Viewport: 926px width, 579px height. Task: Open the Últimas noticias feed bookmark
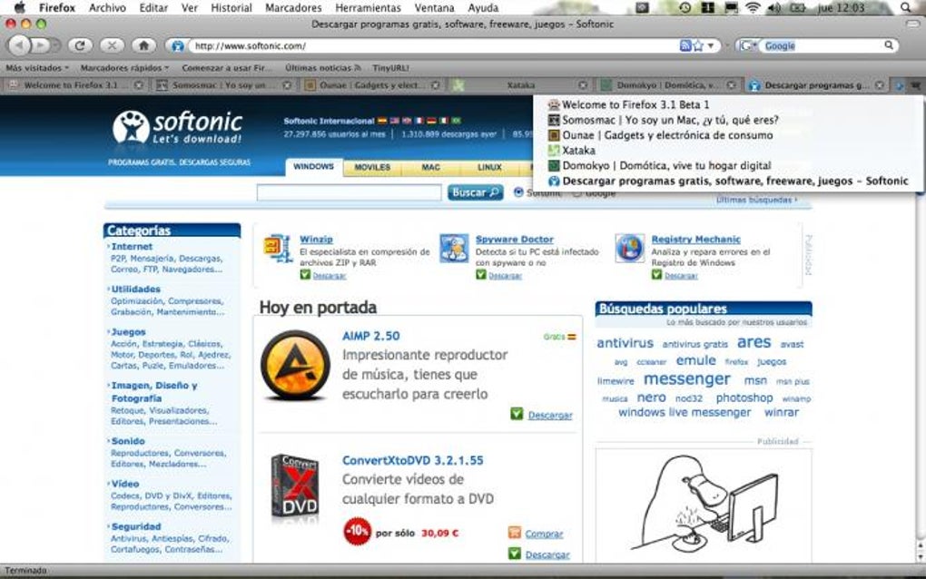point(322,68)
